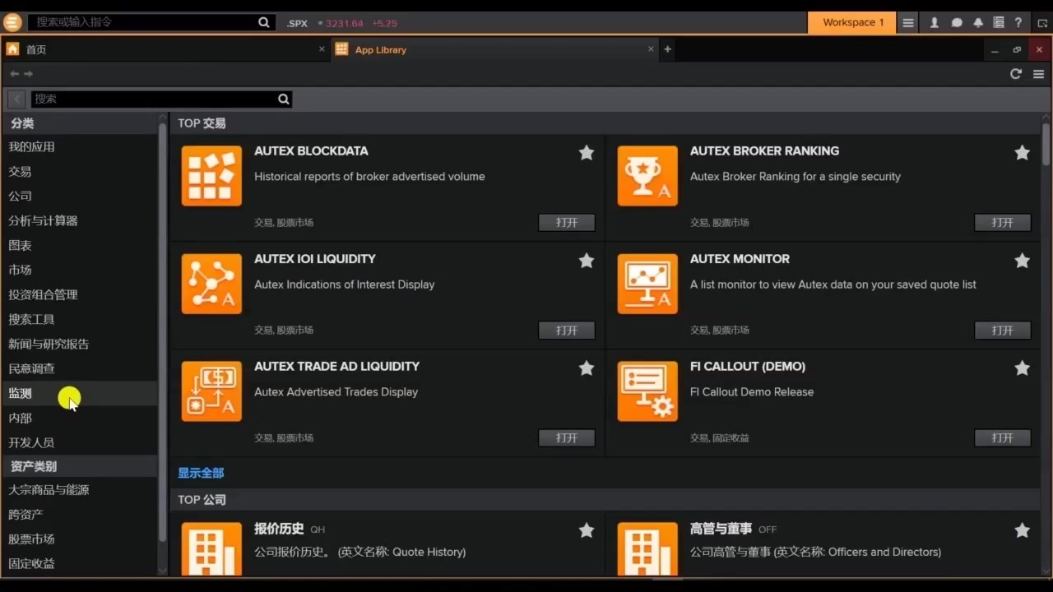Open the news list icon in top bar

pyautogui.click(x=999, y=22)
